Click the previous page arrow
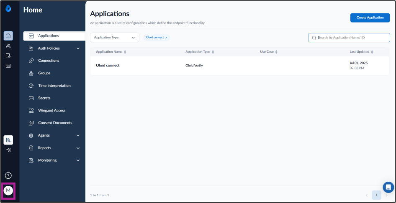This screenshot has width=396, height=203. click(x=367, y=195)
